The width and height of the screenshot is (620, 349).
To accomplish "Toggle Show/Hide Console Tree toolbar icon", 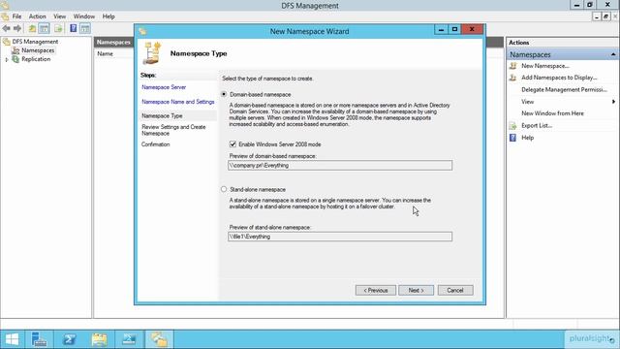I will tap(45, 28).
